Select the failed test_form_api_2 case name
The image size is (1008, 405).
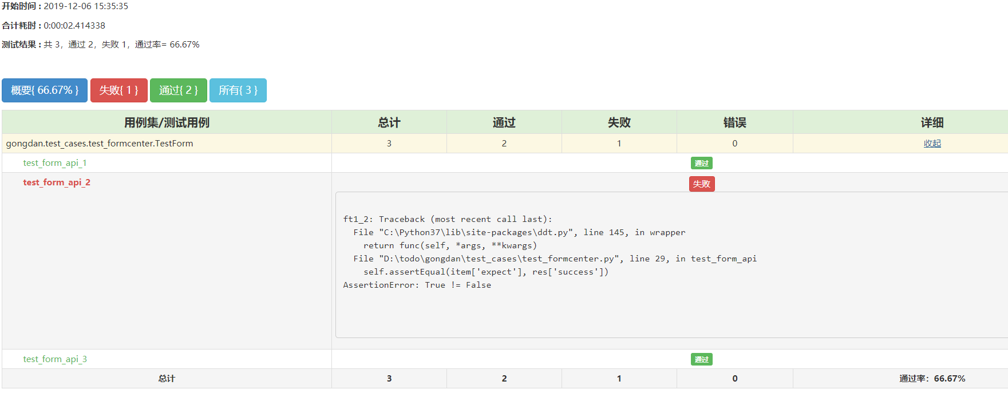[57, 182]
